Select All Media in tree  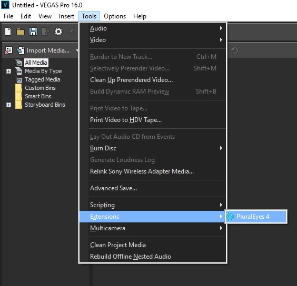pos(36,63)
